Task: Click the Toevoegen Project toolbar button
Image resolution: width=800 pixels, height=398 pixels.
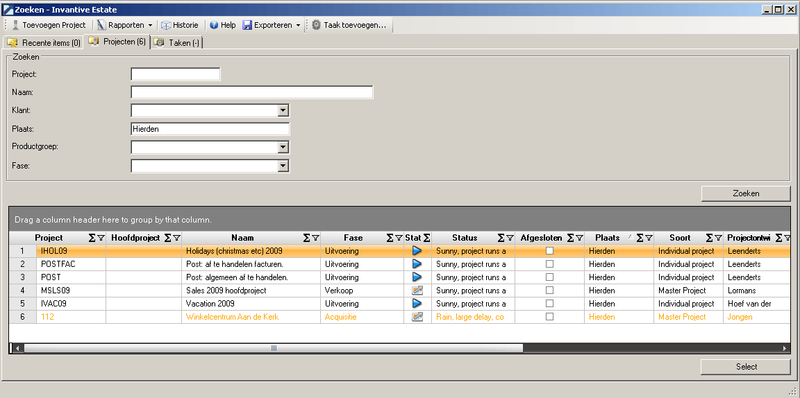Action: tap(49, 25)
